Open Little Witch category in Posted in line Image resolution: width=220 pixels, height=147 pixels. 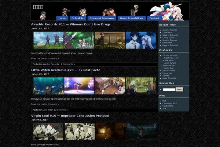48,110
